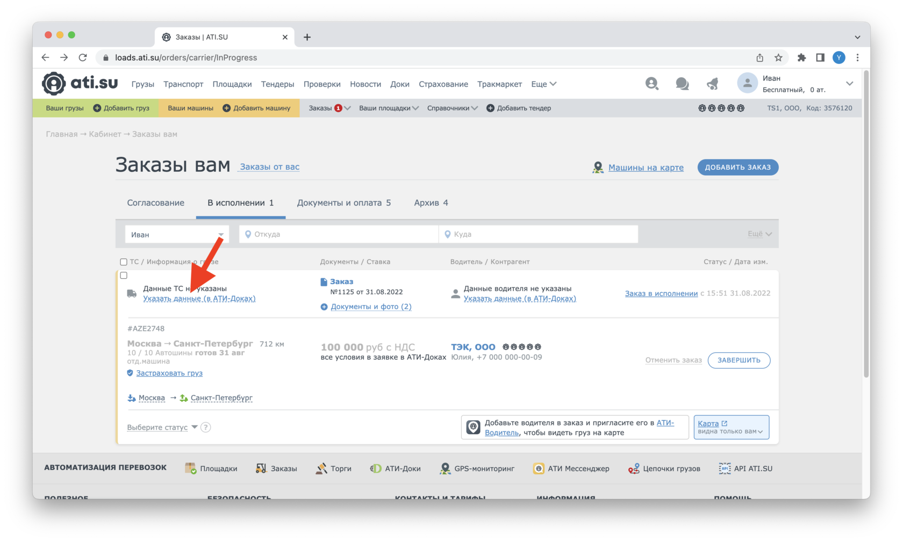Screen dimensions: 903x542
Task: Open Торги in the footer automation bar
Action: pos(333,468)
